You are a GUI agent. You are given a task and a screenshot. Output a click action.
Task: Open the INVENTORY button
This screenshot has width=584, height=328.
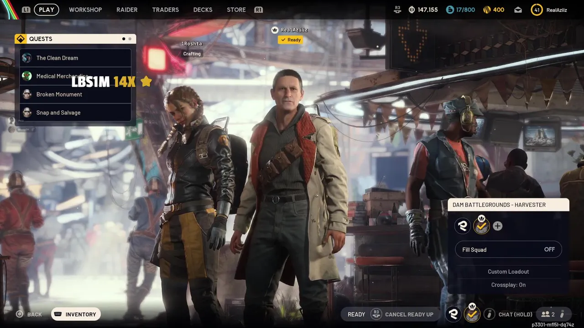click(76, 314)
